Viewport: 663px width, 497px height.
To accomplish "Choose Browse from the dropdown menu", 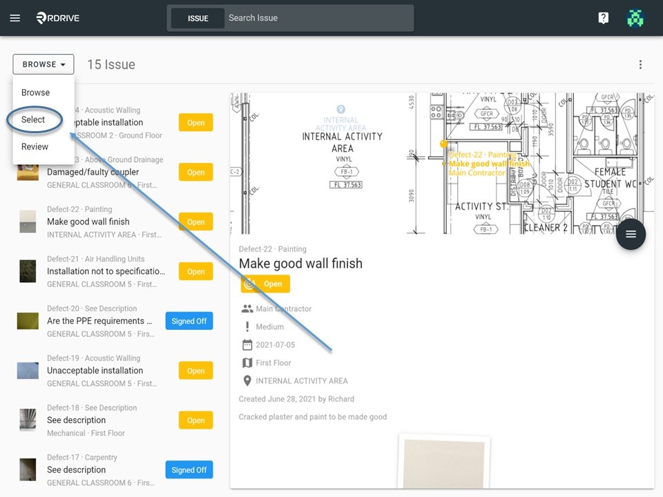I will (35, 92).
